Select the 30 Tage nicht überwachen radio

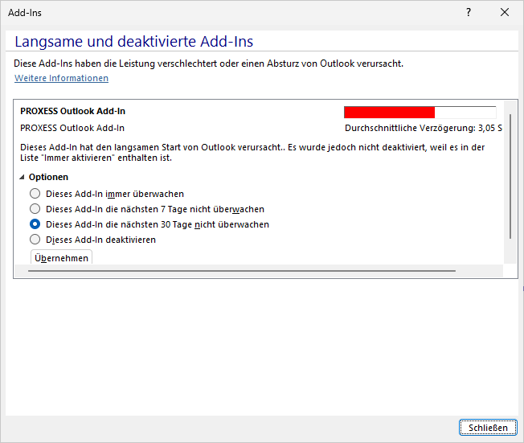point(35,224)
